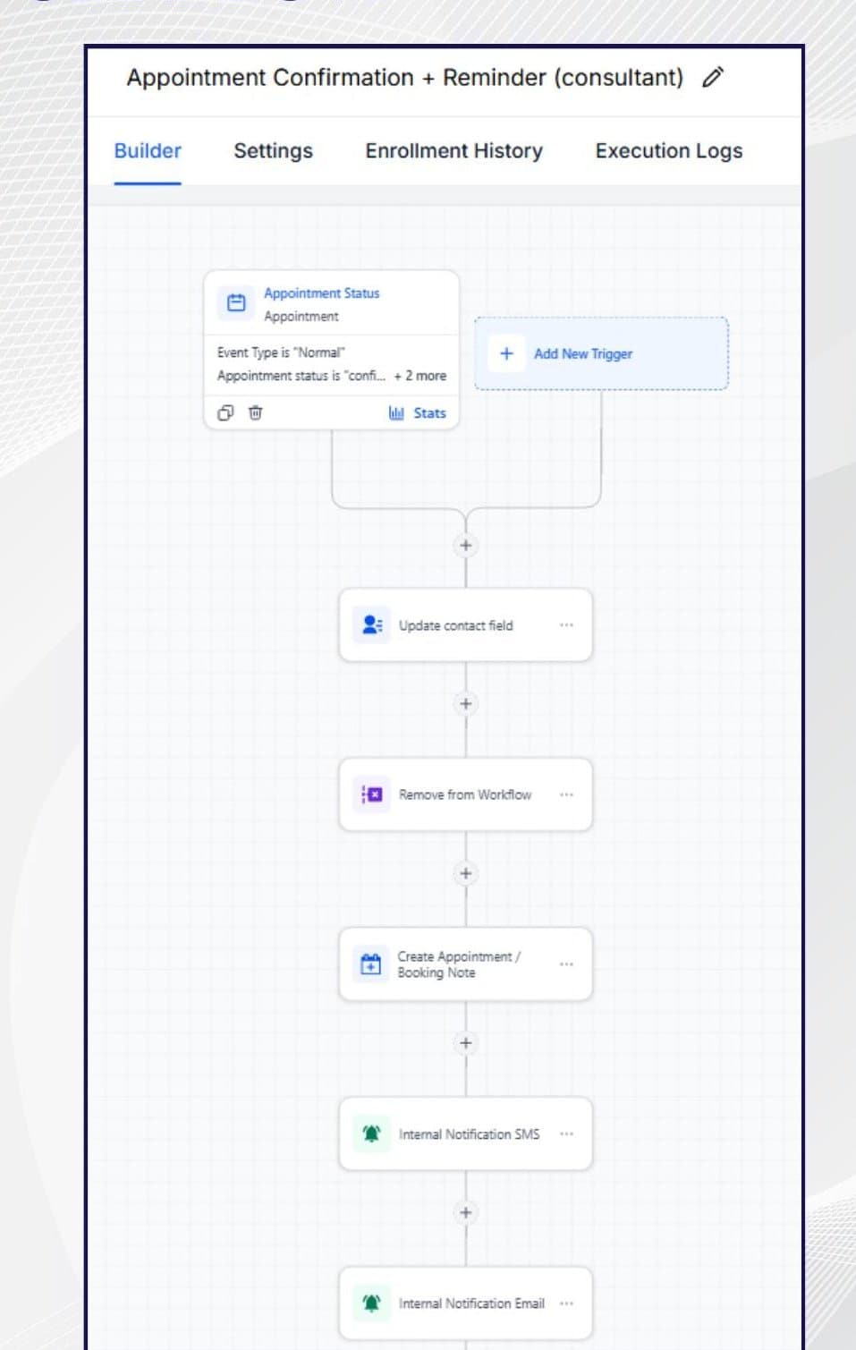This screenshot has height=1350, width=856.
Task: Show the '+ 2 more' trigger filters
Action: point(420,376)
